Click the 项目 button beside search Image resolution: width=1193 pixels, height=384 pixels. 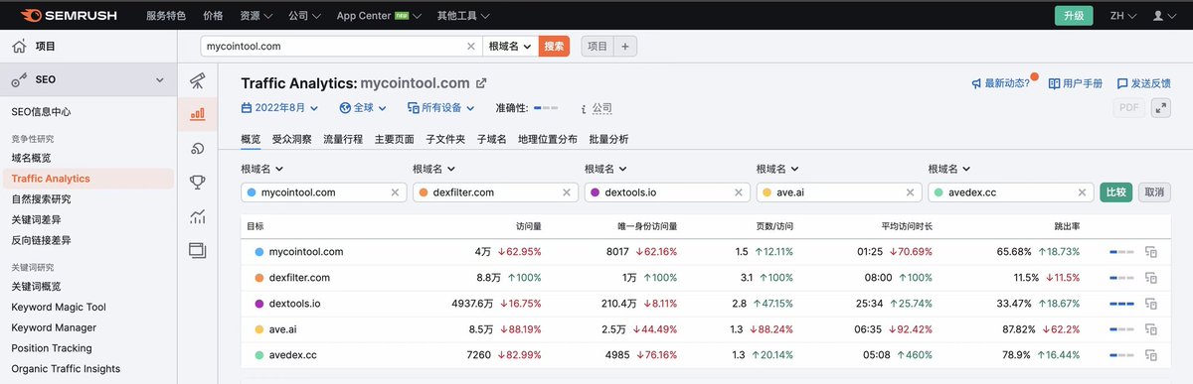point(597,46)
